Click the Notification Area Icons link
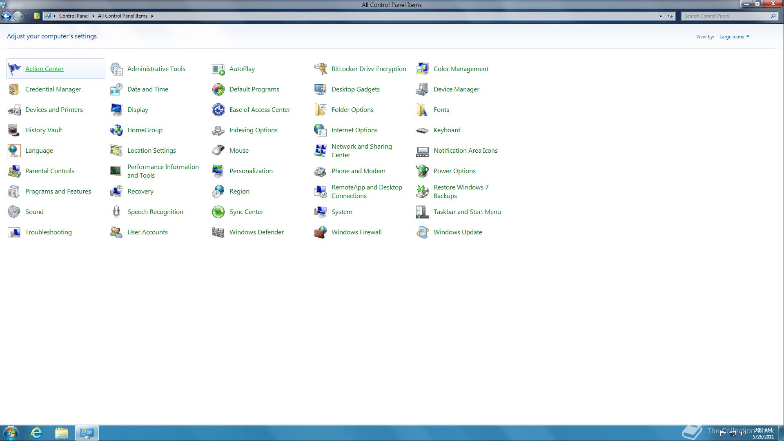This screenshot has height=441, width=784. pyautogui.click(x=465, y=150)
